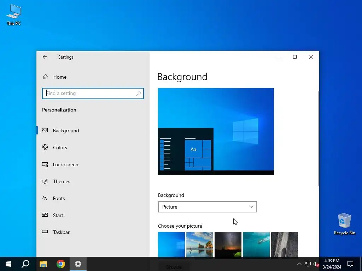Viewport: 362px width, 271px height.
Task: Choose the night sky tent wallpaper thumbnail
Action: pyautogui.click(x=228, y=245)
